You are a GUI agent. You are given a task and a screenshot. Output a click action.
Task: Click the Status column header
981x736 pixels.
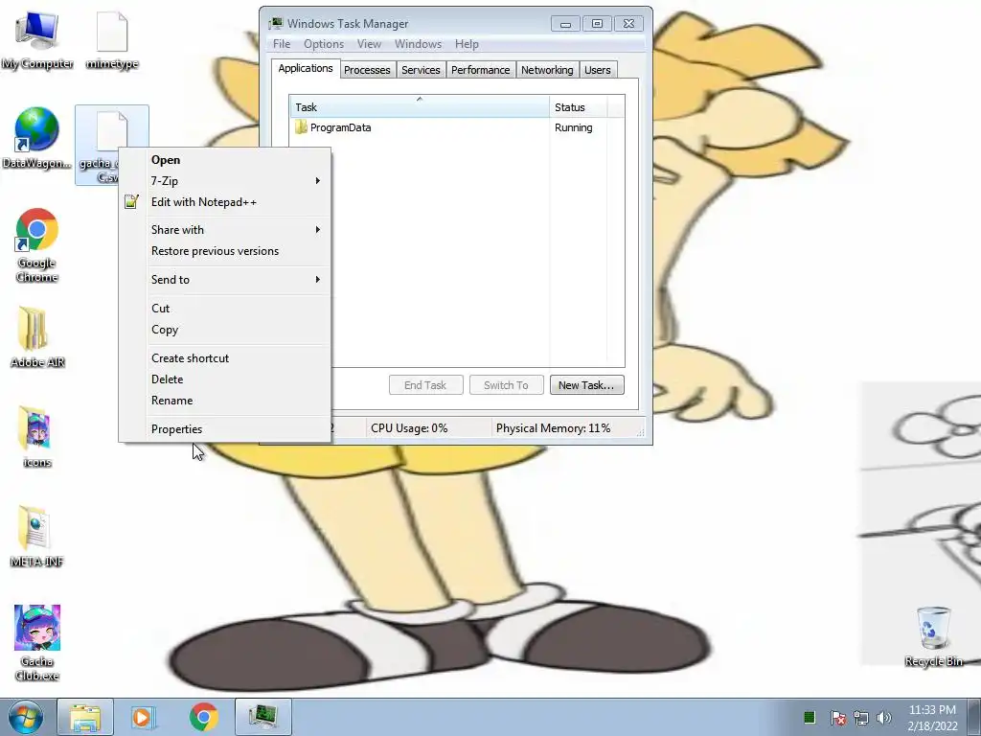pyautogui.click(x=578, y=107)
